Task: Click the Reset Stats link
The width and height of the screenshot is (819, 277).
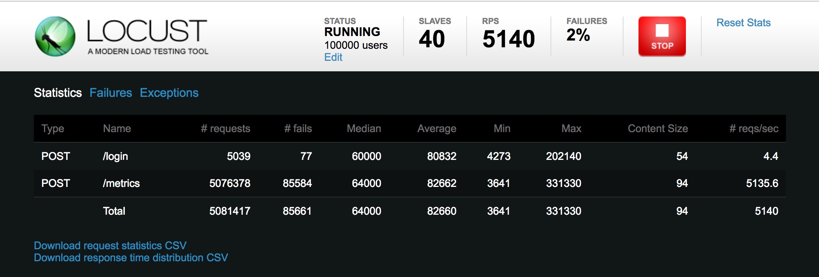Action: 743,23
